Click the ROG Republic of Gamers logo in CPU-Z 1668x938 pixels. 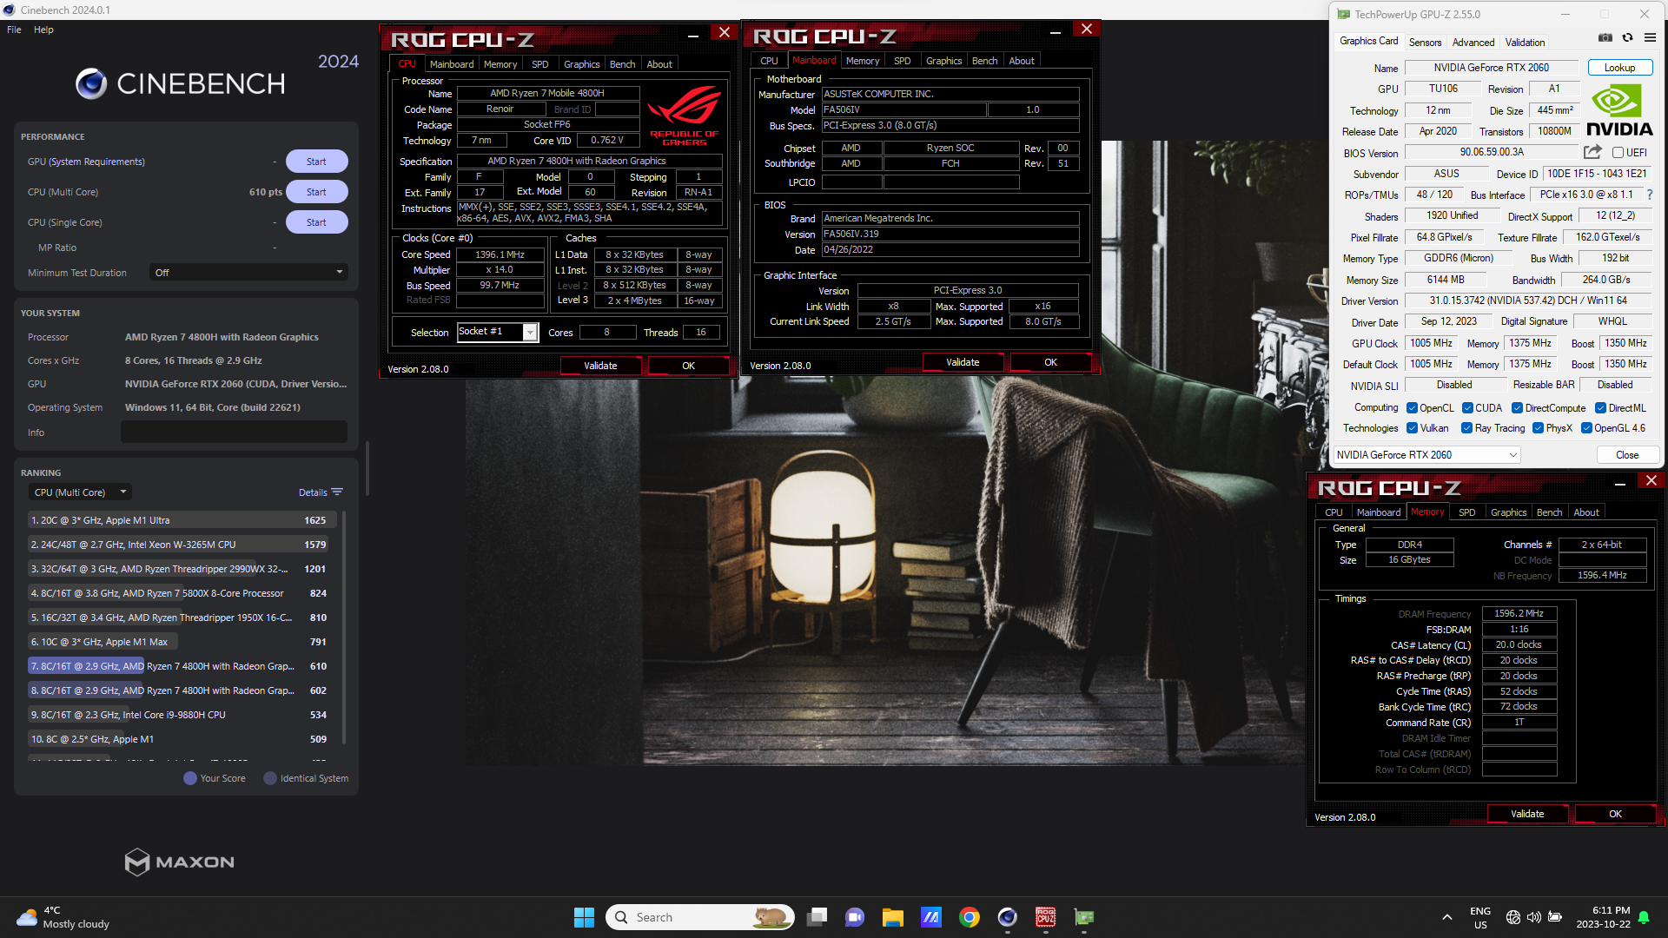point(685,116)
